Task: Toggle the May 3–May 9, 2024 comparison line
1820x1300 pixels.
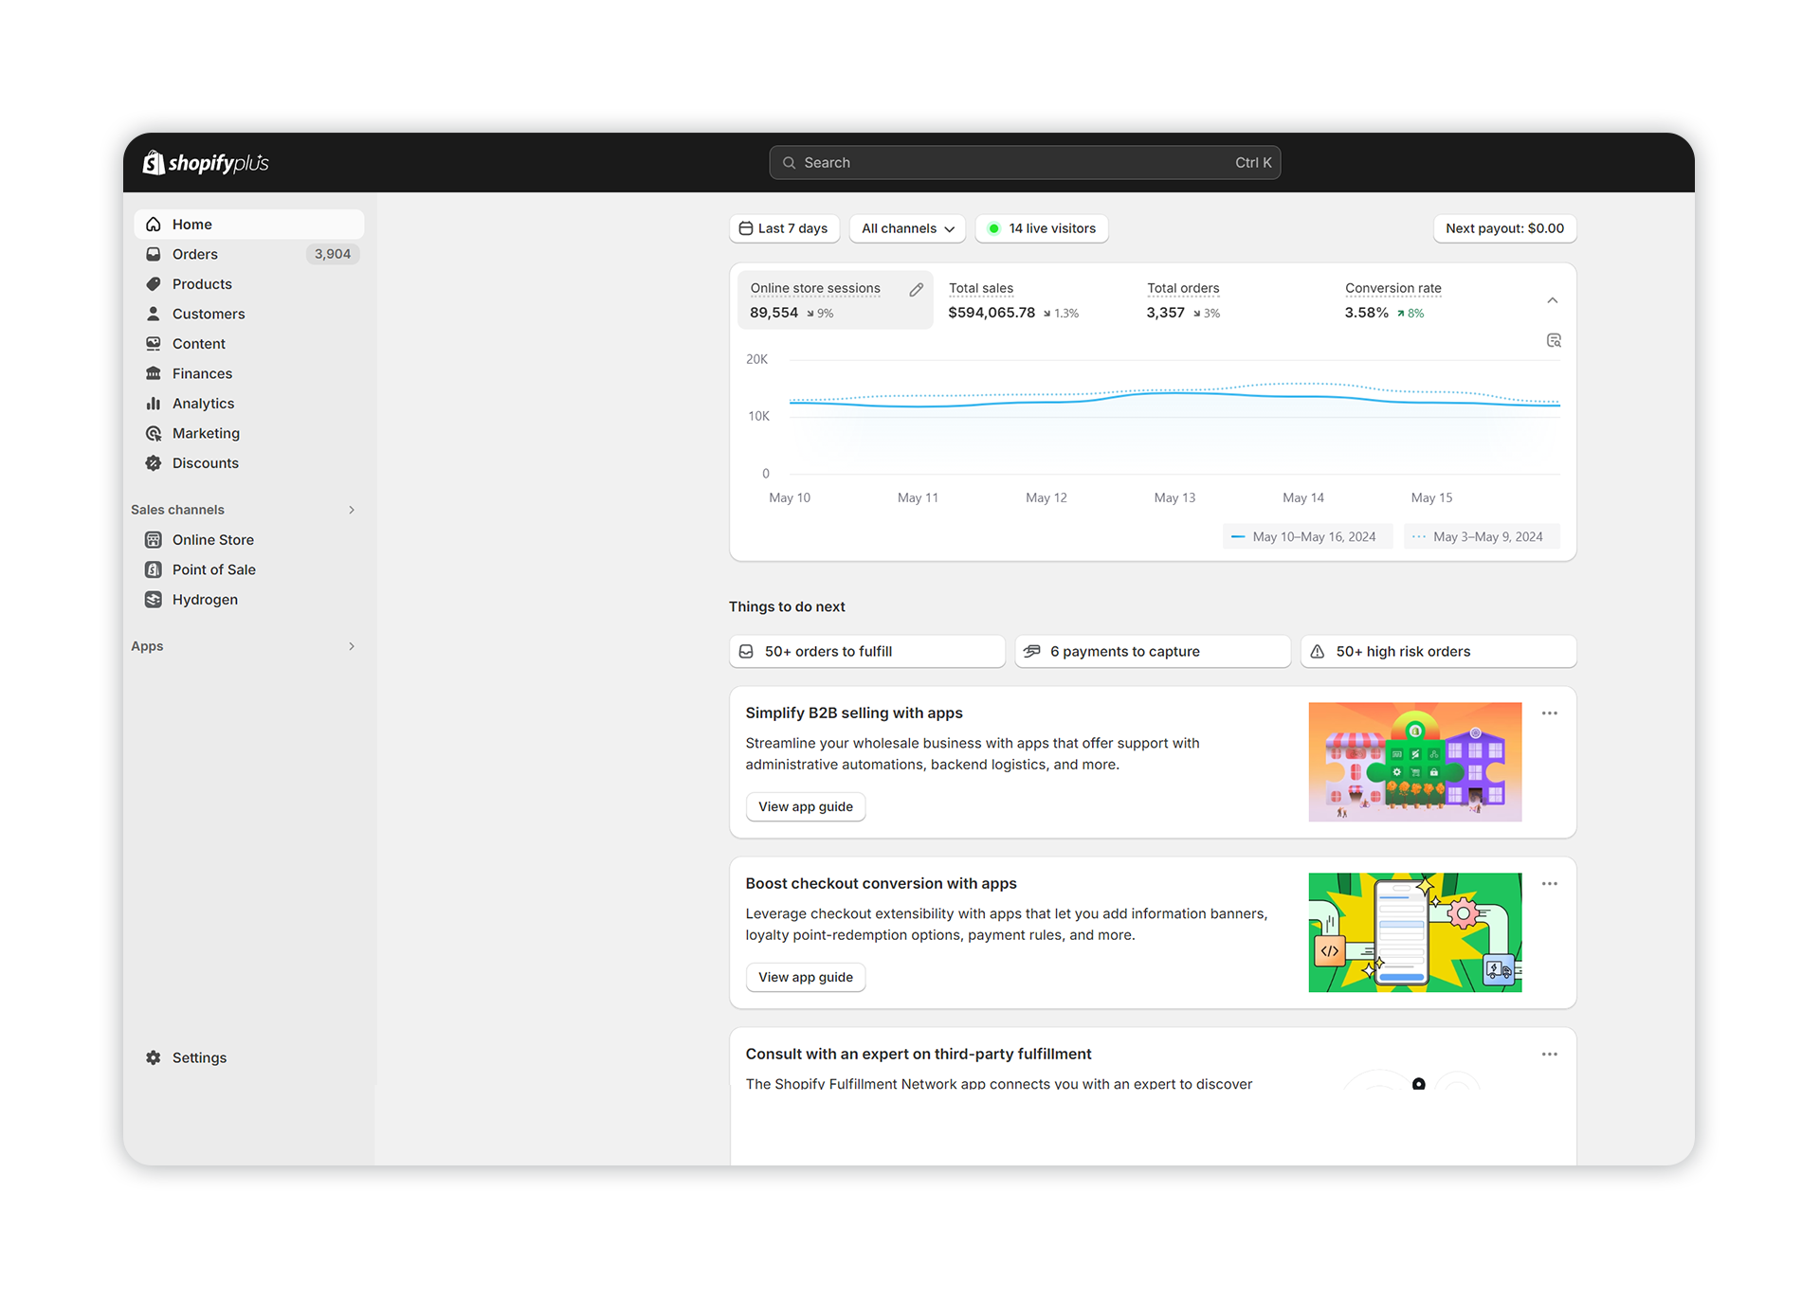Action: pos(1482,536)
